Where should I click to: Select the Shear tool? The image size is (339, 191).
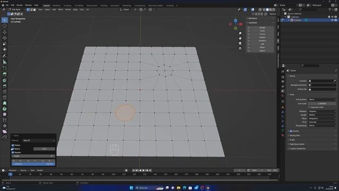(5, 132)
